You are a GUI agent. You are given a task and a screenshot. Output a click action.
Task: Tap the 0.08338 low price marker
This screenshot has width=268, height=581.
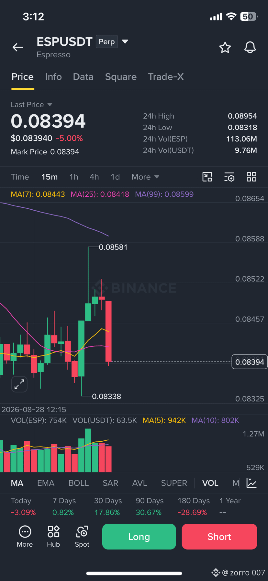tap(106, 396)
